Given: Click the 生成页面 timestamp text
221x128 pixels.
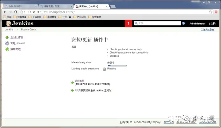Looking at the screenshot, I should (x=140, y=122).
